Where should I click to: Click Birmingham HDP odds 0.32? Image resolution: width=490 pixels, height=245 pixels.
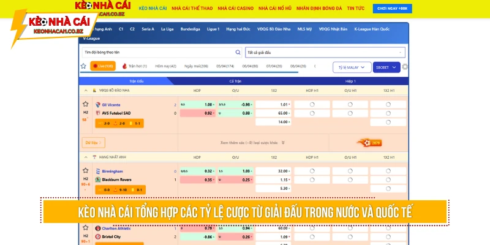click(198, 171)
